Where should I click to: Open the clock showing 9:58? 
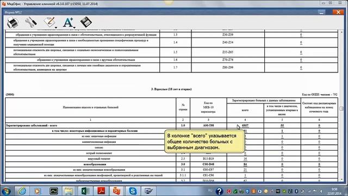(x=334, y=191)
